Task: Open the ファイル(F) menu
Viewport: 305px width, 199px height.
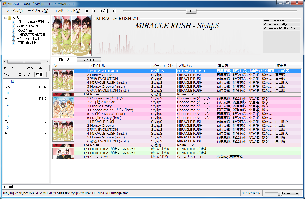Action: click(14, 11)
